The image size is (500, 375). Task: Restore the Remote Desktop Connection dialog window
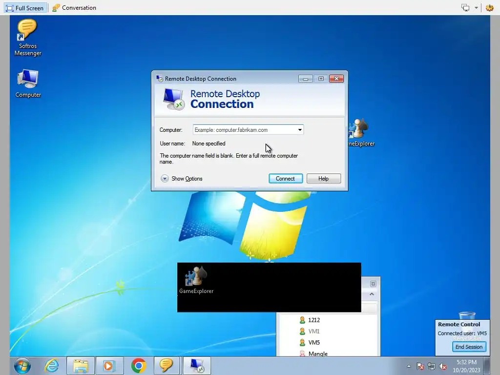point(321,79)
